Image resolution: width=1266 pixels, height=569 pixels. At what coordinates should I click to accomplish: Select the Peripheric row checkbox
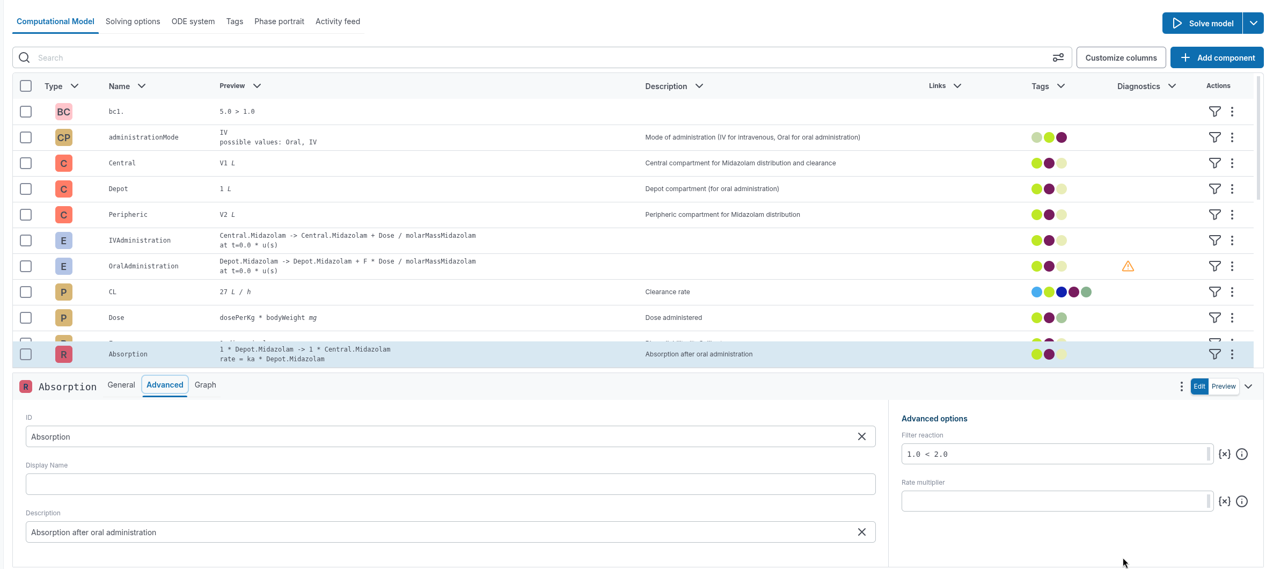(26, 215)
